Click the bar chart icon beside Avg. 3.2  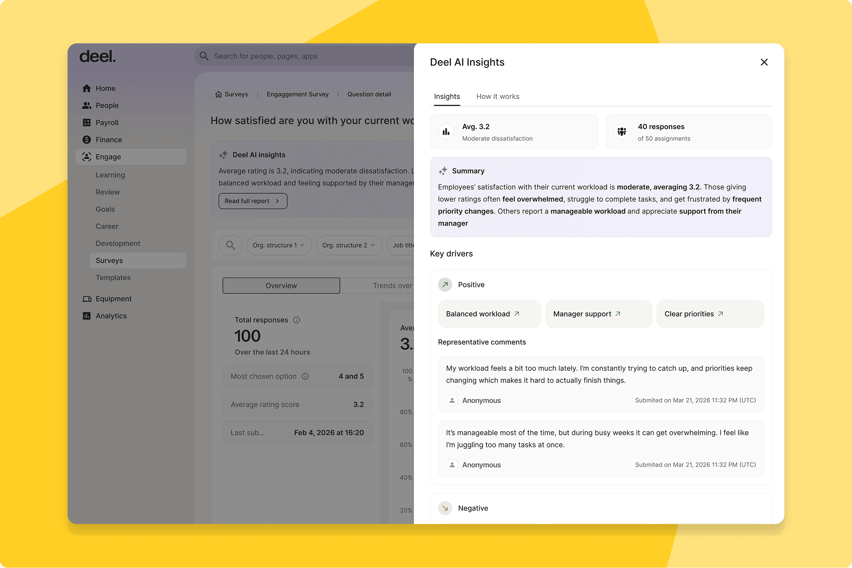[x=446, y=132]
